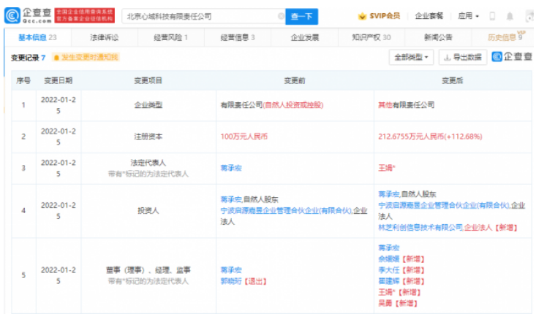Open the 全部类型 filter dropdown
547x319 pixels.
[x=411, y=57]
